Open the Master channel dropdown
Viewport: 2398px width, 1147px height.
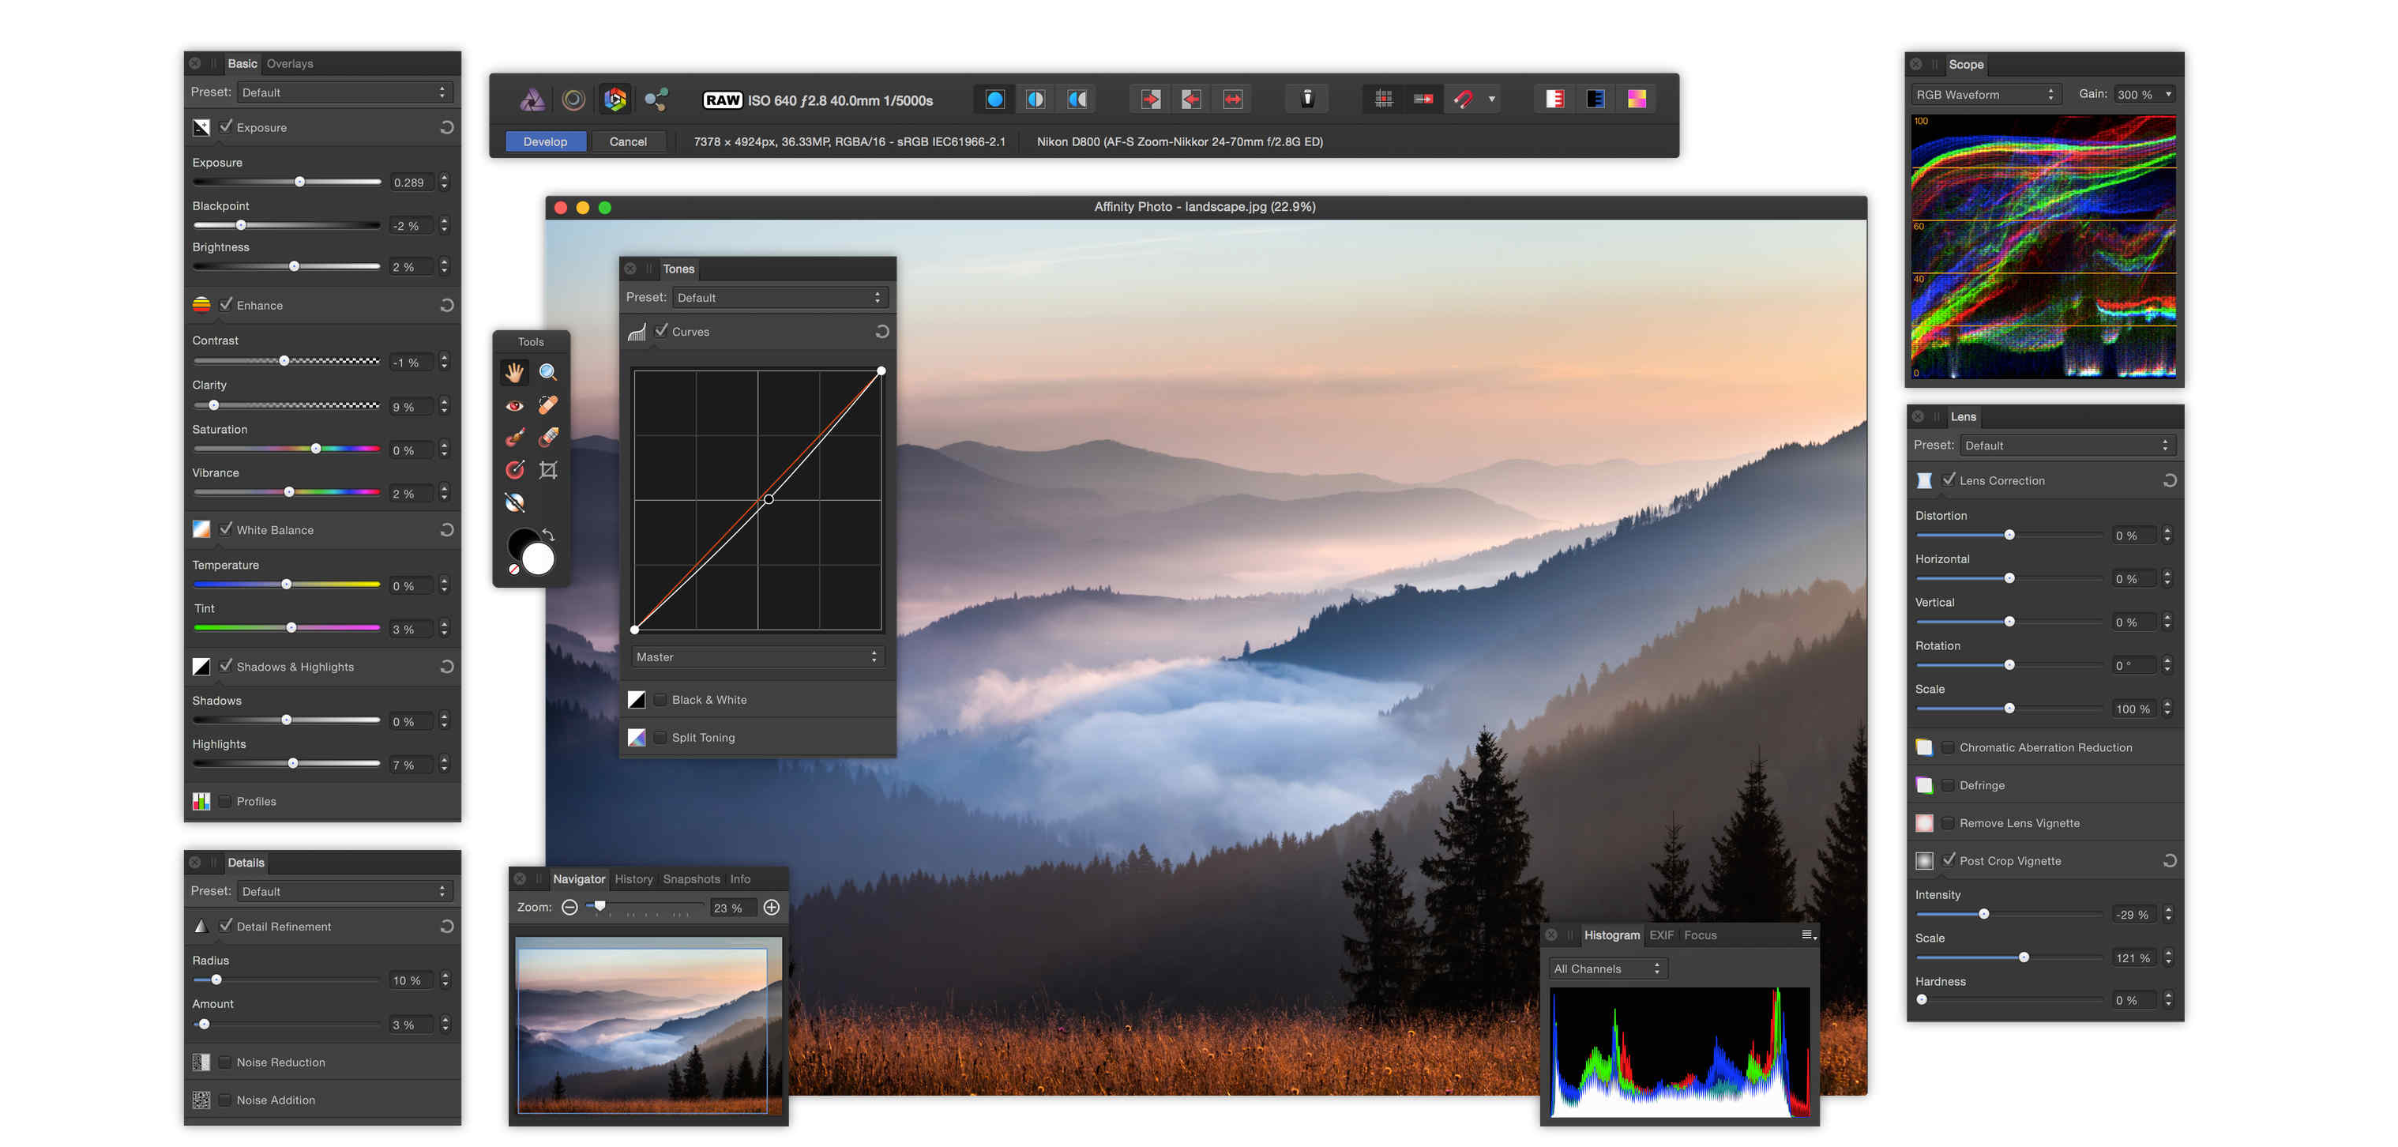coord(757,657)
